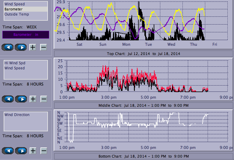Select Wind Direction in the bottom list
Screen dimensions: 234x160
tap(17, 115)
